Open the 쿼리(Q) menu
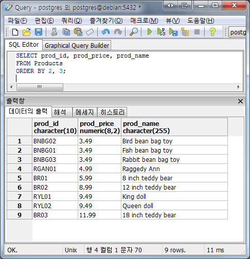Image resolution: width=250 pixels, height=259 pixels. click(72, 21)
